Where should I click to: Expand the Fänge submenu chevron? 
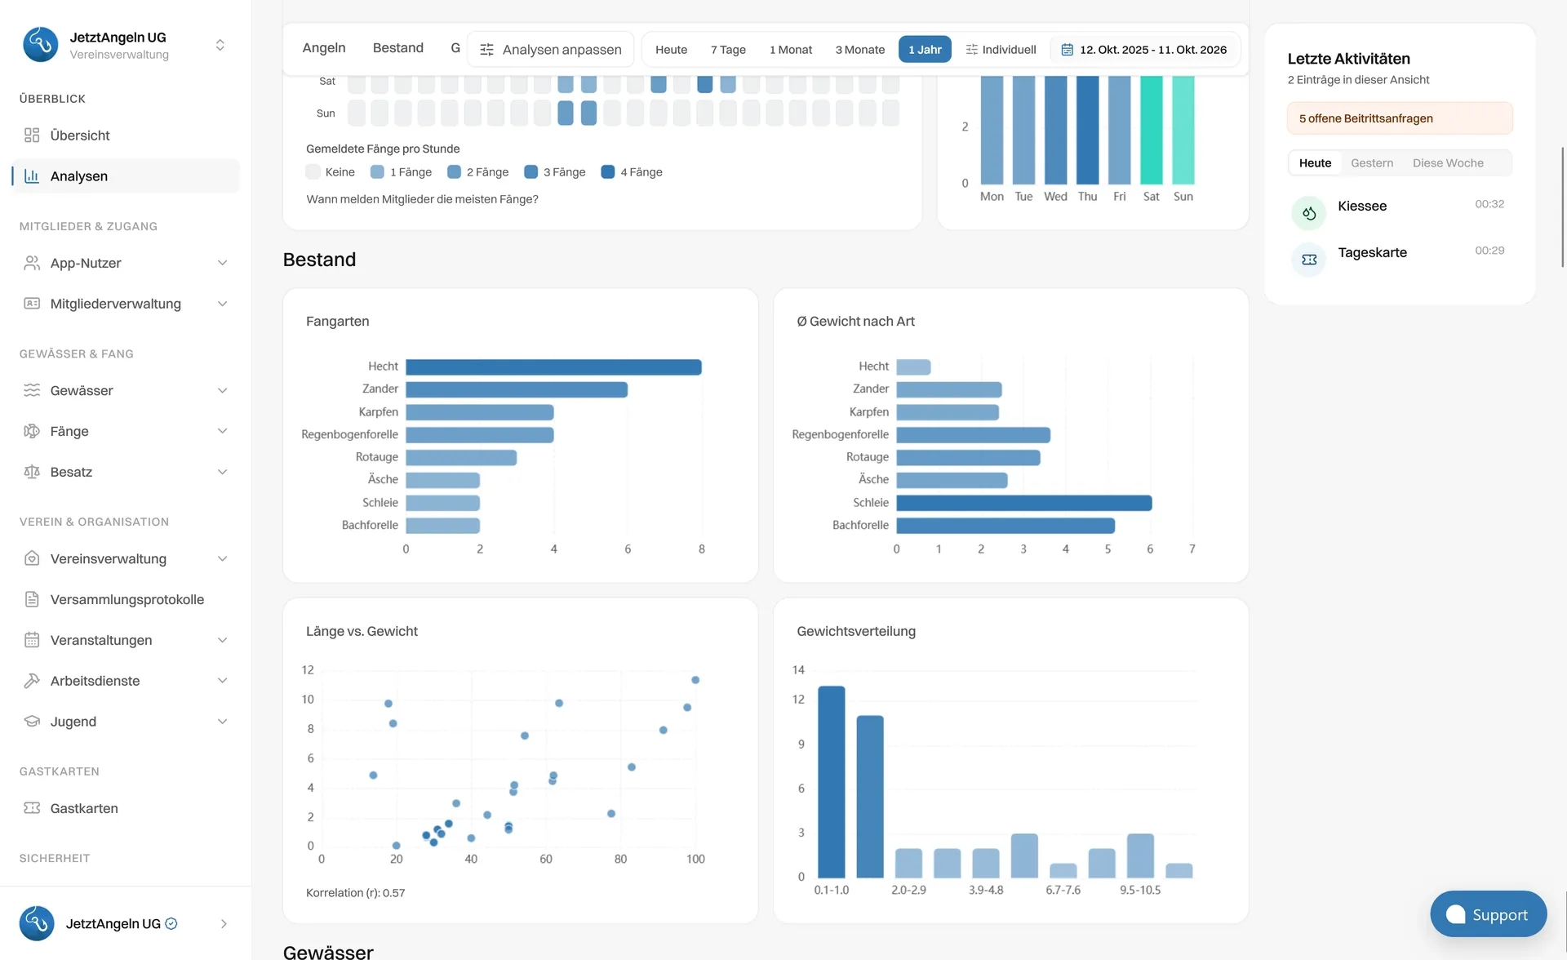point(222,431)
